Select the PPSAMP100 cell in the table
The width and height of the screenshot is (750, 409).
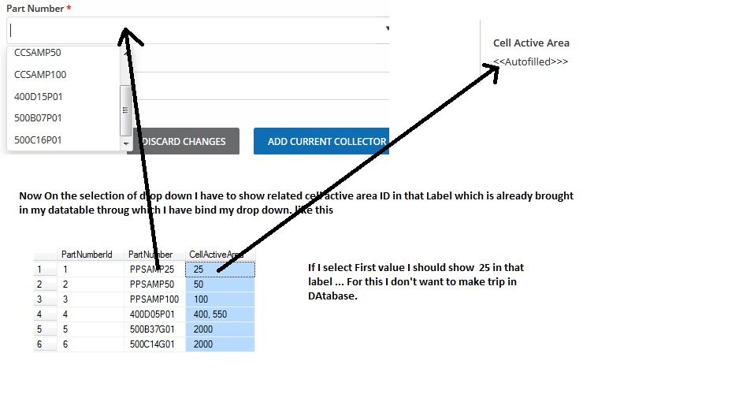(154, 299)
